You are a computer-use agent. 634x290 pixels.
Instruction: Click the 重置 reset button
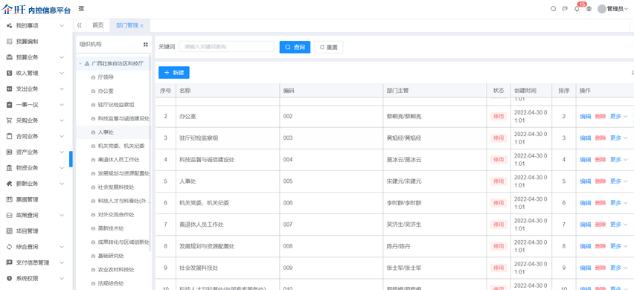[328, 47]
